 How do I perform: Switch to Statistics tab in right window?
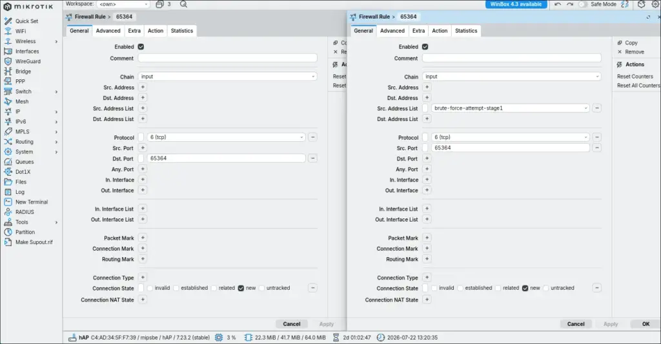tap(466, 31)
